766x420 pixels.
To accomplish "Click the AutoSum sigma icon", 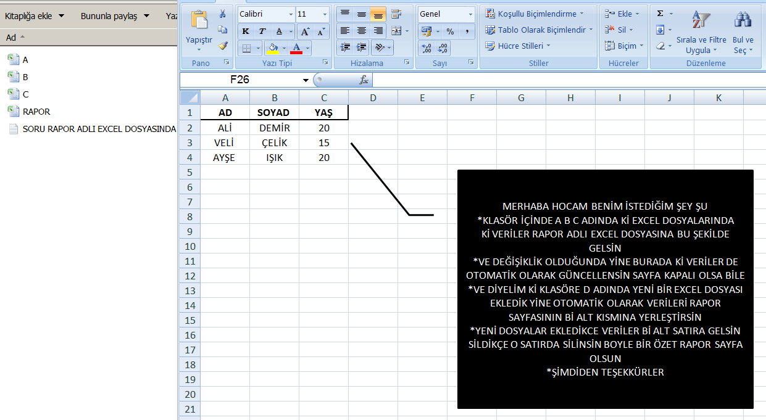I will (660, 14).
